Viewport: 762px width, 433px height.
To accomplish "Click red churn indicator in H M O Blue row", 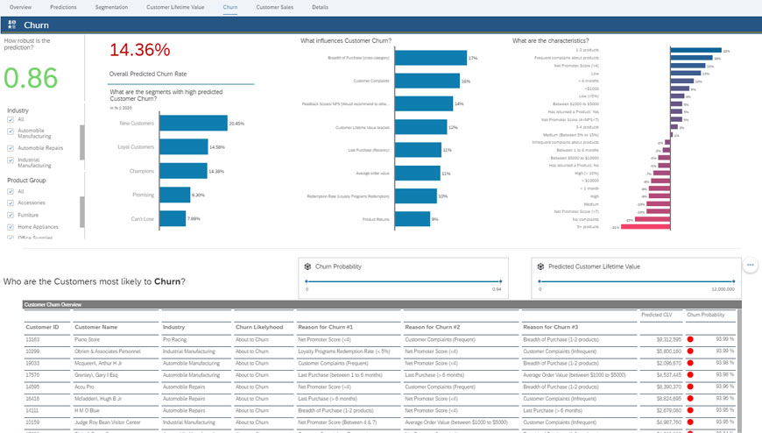I will click(x=691, y=409).
